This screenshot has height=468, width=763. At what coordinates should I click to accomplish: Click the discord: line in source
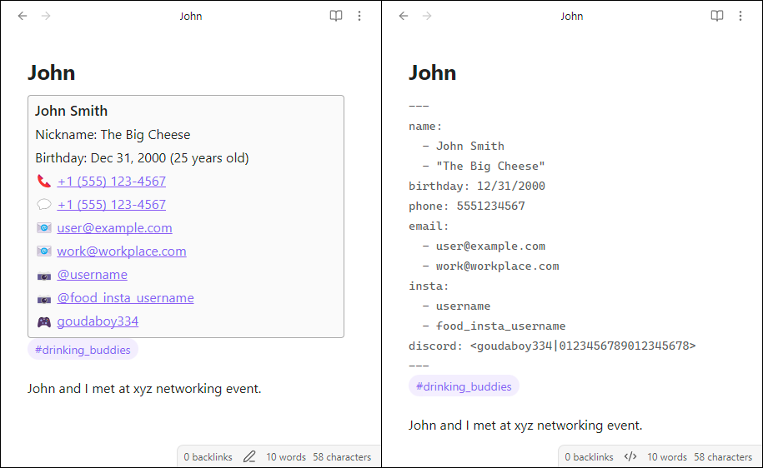(552, 346)
